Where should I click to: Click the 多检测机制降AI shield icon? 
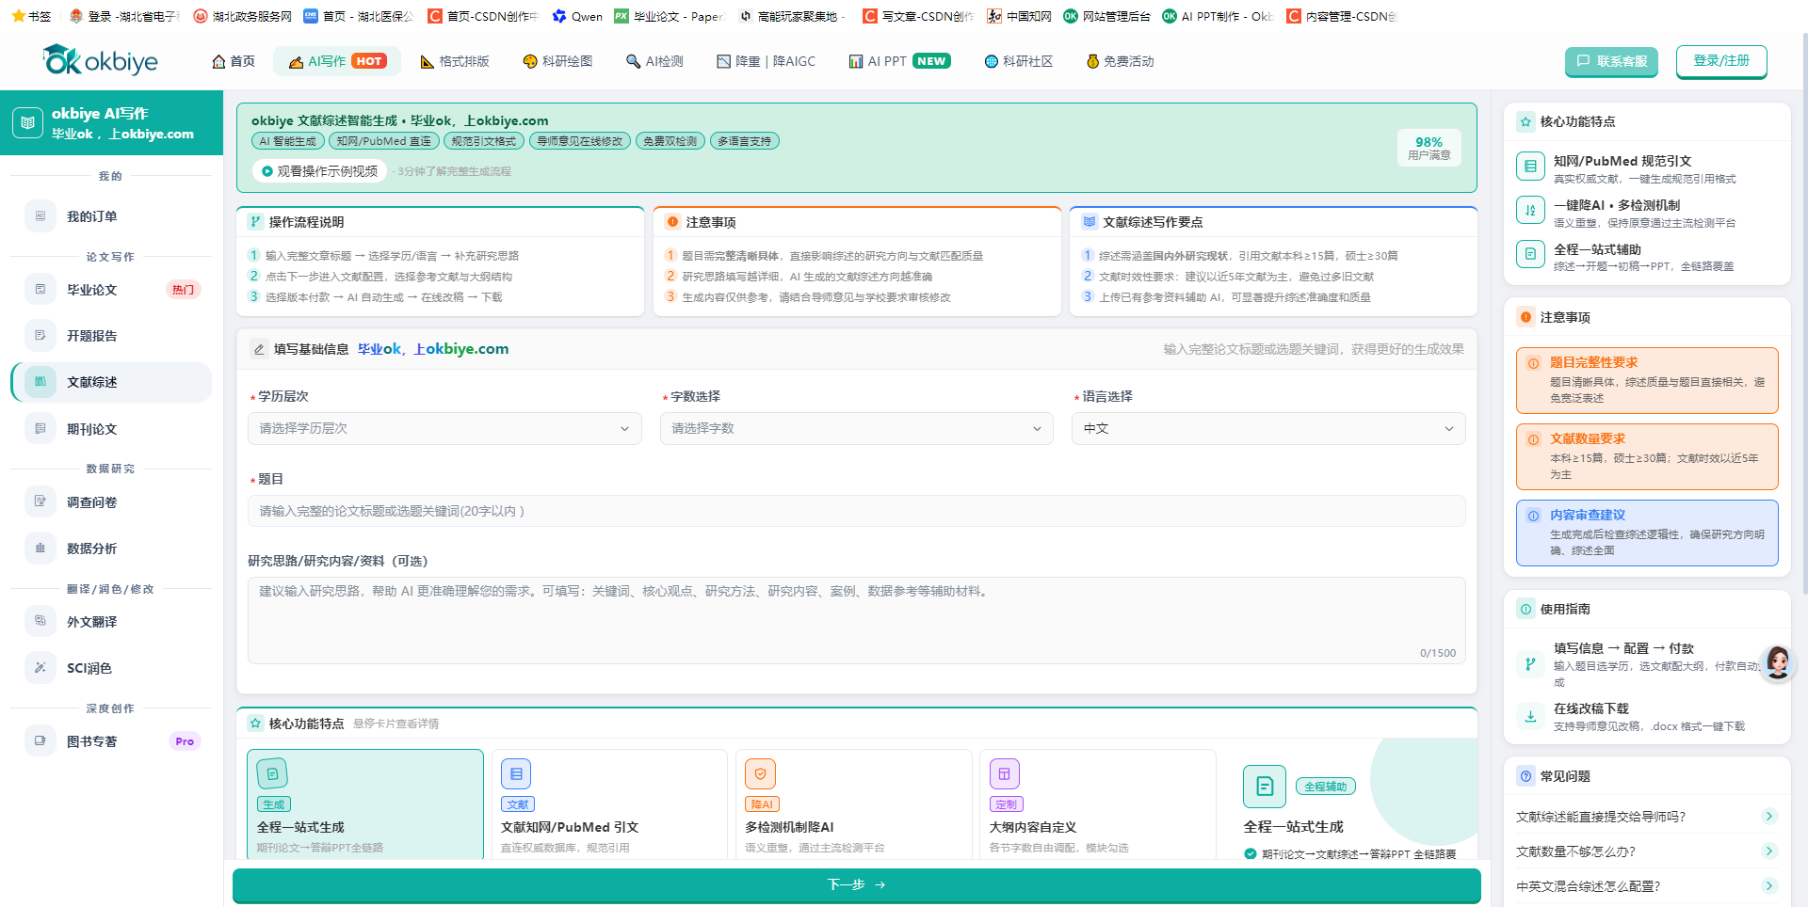point(760,773)
